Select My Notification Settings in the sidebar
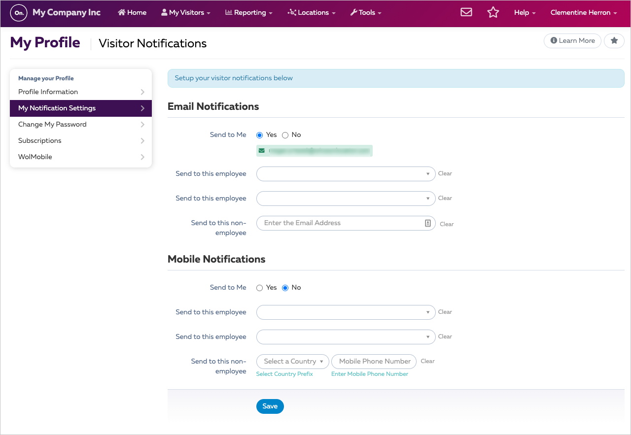Viewport: 631px width, 435px height. (57, 108)
